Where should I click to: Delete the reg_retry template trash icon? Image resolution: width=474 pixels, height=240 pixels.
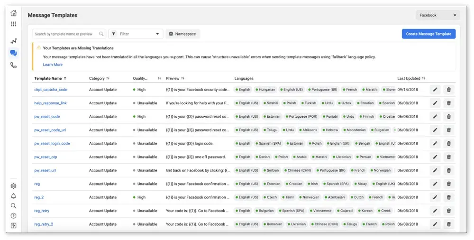tap(448, 211)
